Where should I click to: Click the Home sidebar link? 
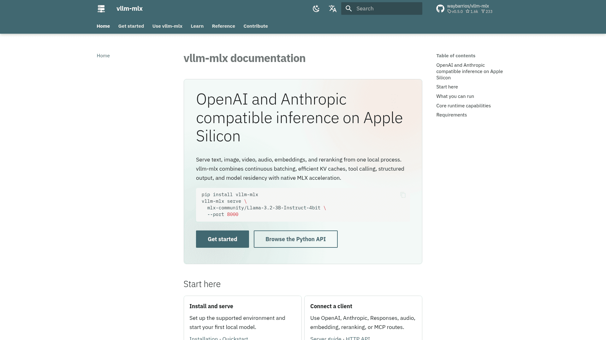click(103, 56)
